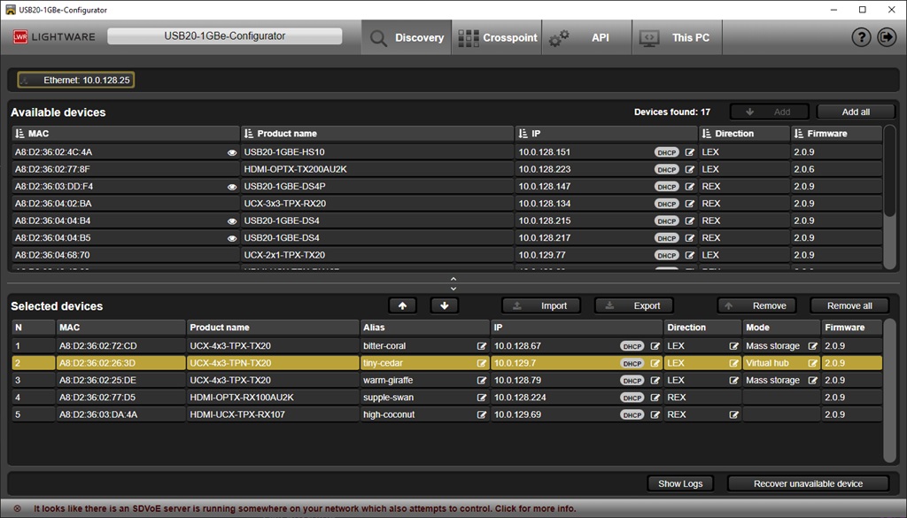Edit IP settings for 10.0.128.151

coord(690,152)
